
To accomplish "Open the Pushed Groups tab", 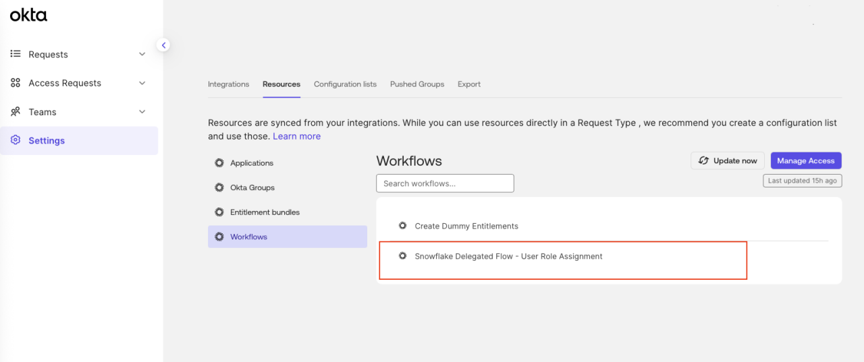I will 417,84.
